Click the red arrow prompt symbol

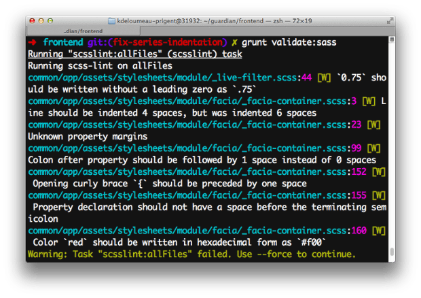31,43
